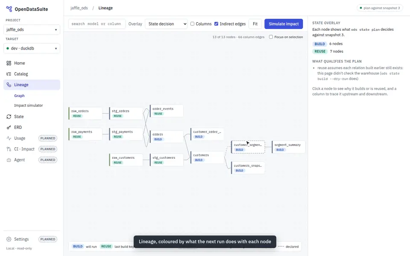The image size is (410, 256).
Task: Click the OpenDataSuite logo icon
Action: point(9,9)
